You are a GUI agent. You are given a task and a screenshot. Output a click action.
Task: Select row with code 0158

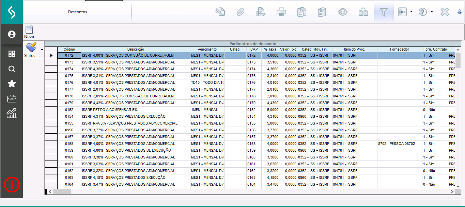pyautogui.click(x=69, y=144)
